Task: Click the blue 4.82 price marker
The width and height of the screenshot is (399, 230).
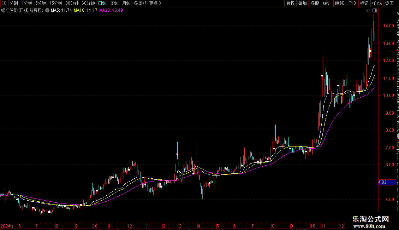Action: pyautogui.click(x=387, y=182)
